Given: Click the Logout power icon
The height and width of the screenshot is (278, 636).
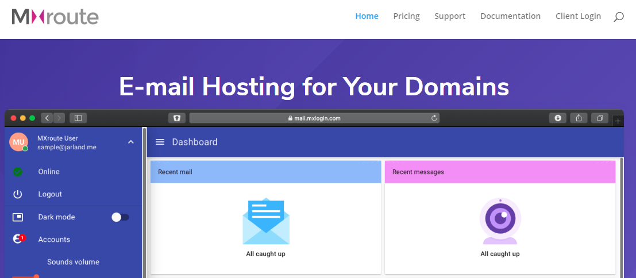Looking at the screenshot, I should coord(17,194).
